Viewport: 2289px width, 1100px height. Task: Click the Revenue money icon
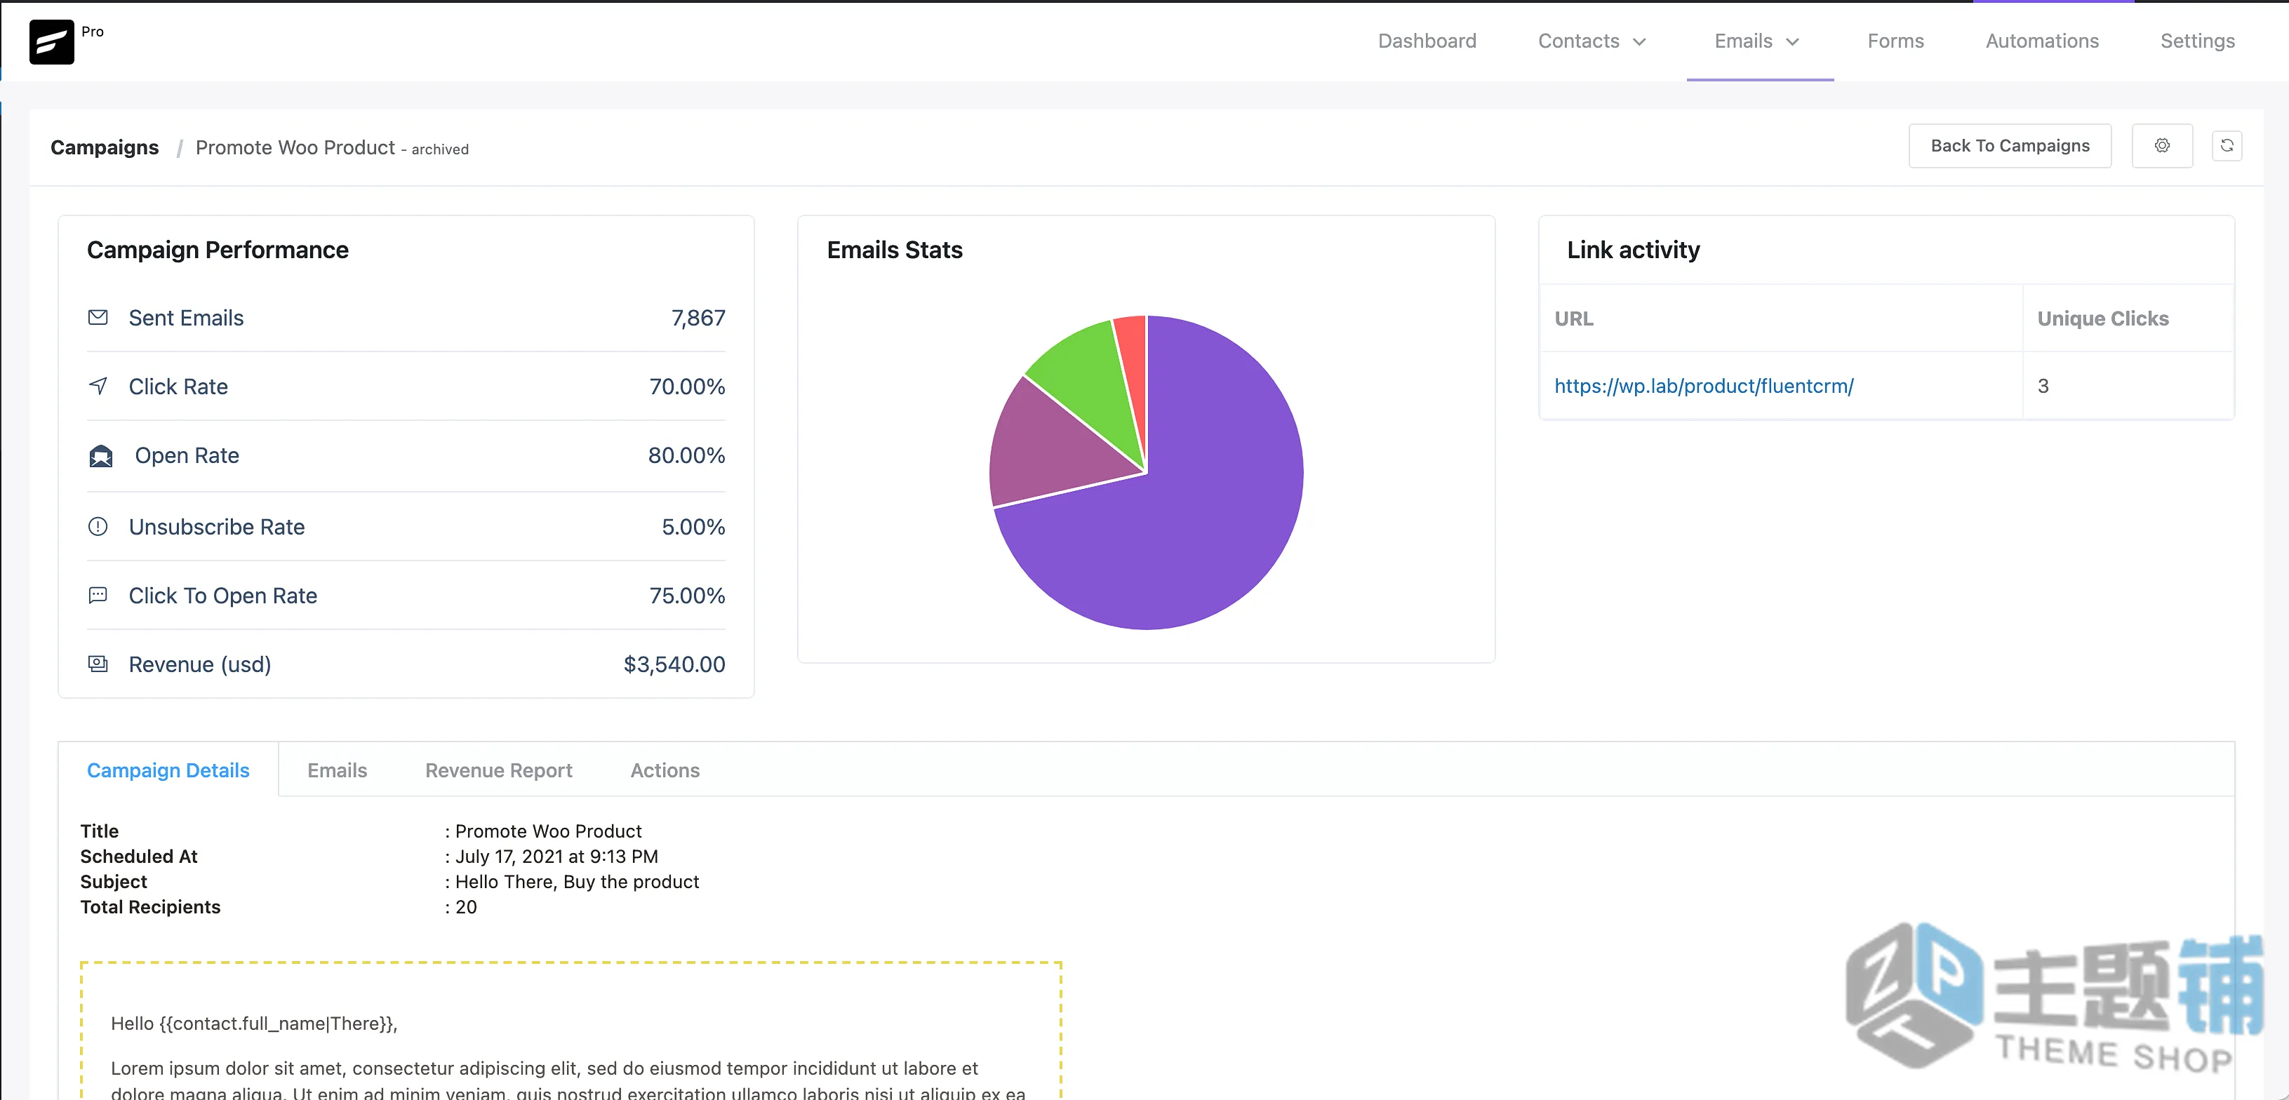[x=98, y=664]
